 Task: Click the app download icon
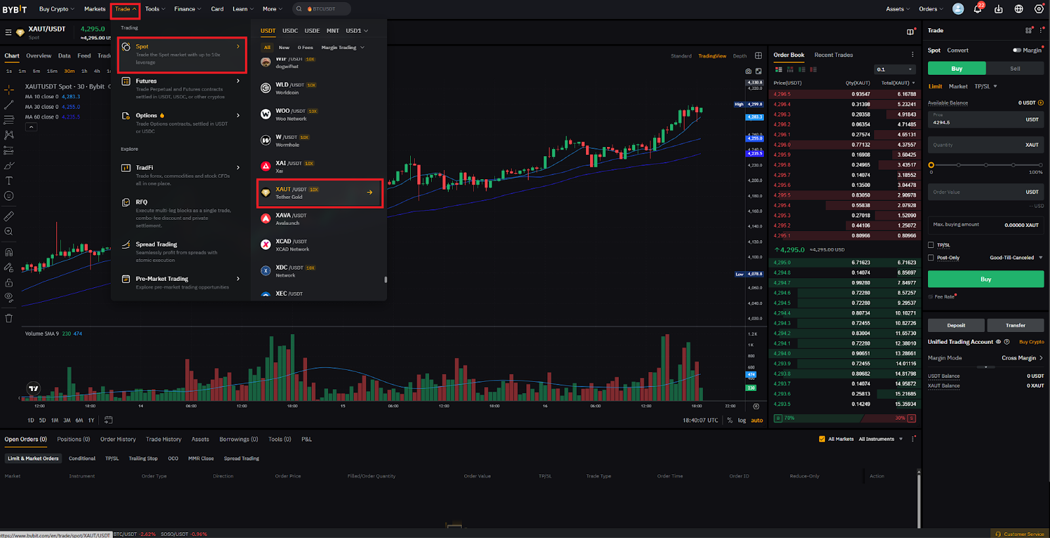point(998,9)
